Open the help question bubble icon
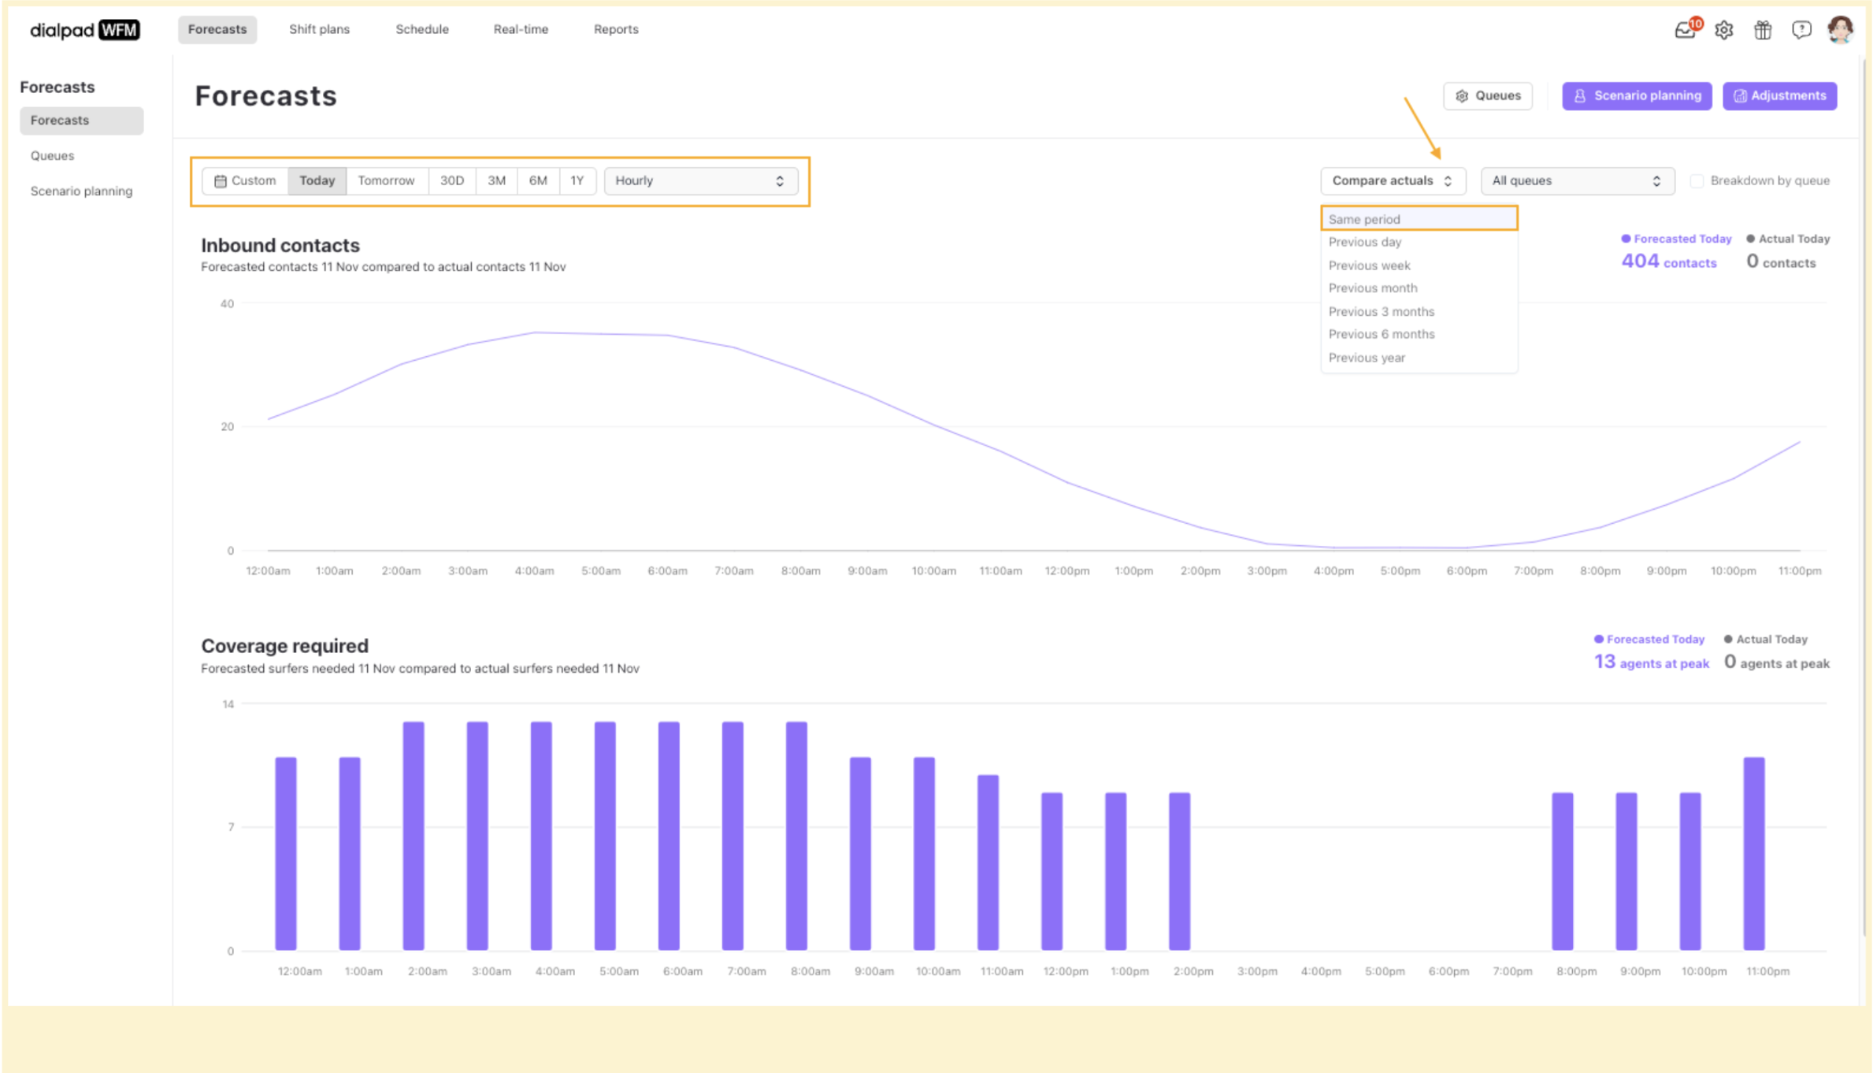 1801,30
